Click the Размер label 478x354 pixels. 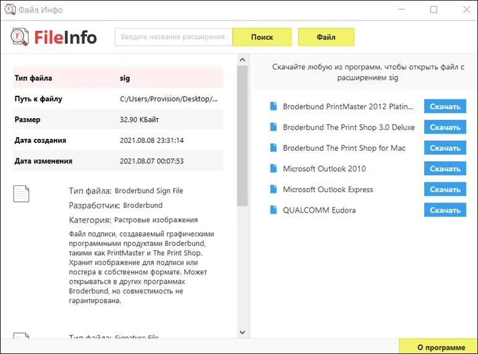27,119
